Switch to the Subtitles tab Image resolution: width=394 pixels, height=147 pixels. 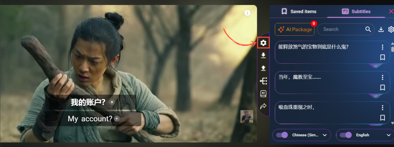tap(356, 12)
